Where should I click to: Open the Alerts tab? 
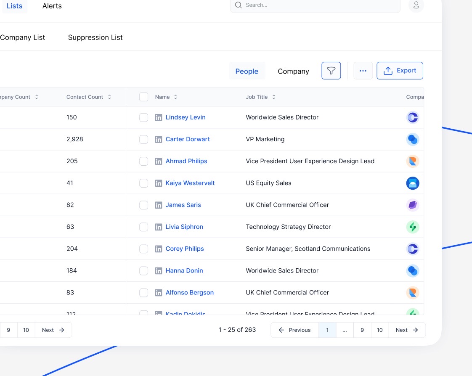52,6
